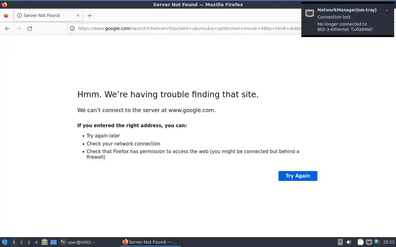Image resolution: width=396 pixels, height=247 pixels.
Task: Select the Server Not Found tab
Action: 48,15
